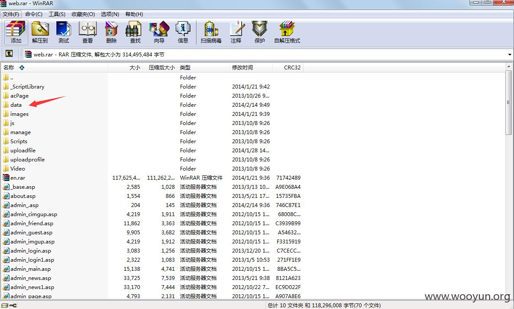Screen dimensions: 514x309
Task: Click the Virus Scan (扫描病毒) icon
Action: pyautogui.click(x=211, y=32)
